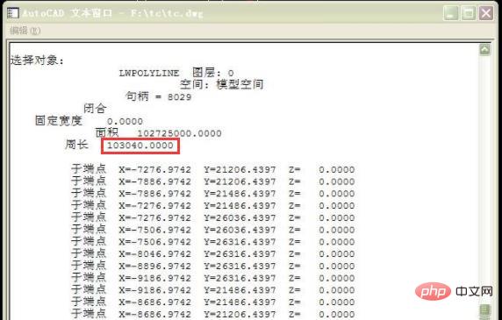Click Z= 0.0000 in the X=-8046.9742 row
Screen dimensions: 502x320
(x=322, y=254)
